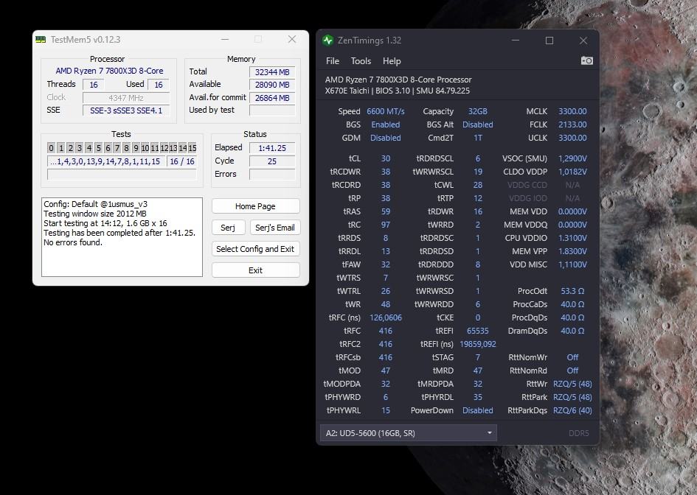Click the Cmd2T value 1T
This screenshot has width=697, height=495.
(x=477, y=138)
